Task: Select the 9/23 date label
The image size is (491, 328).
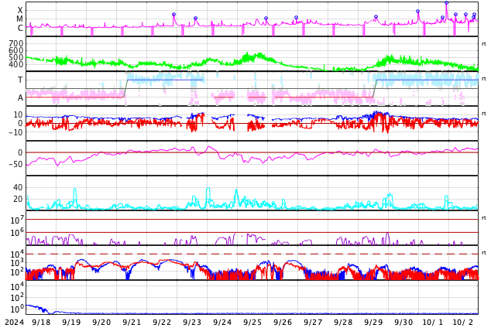Action: point(192,323)
